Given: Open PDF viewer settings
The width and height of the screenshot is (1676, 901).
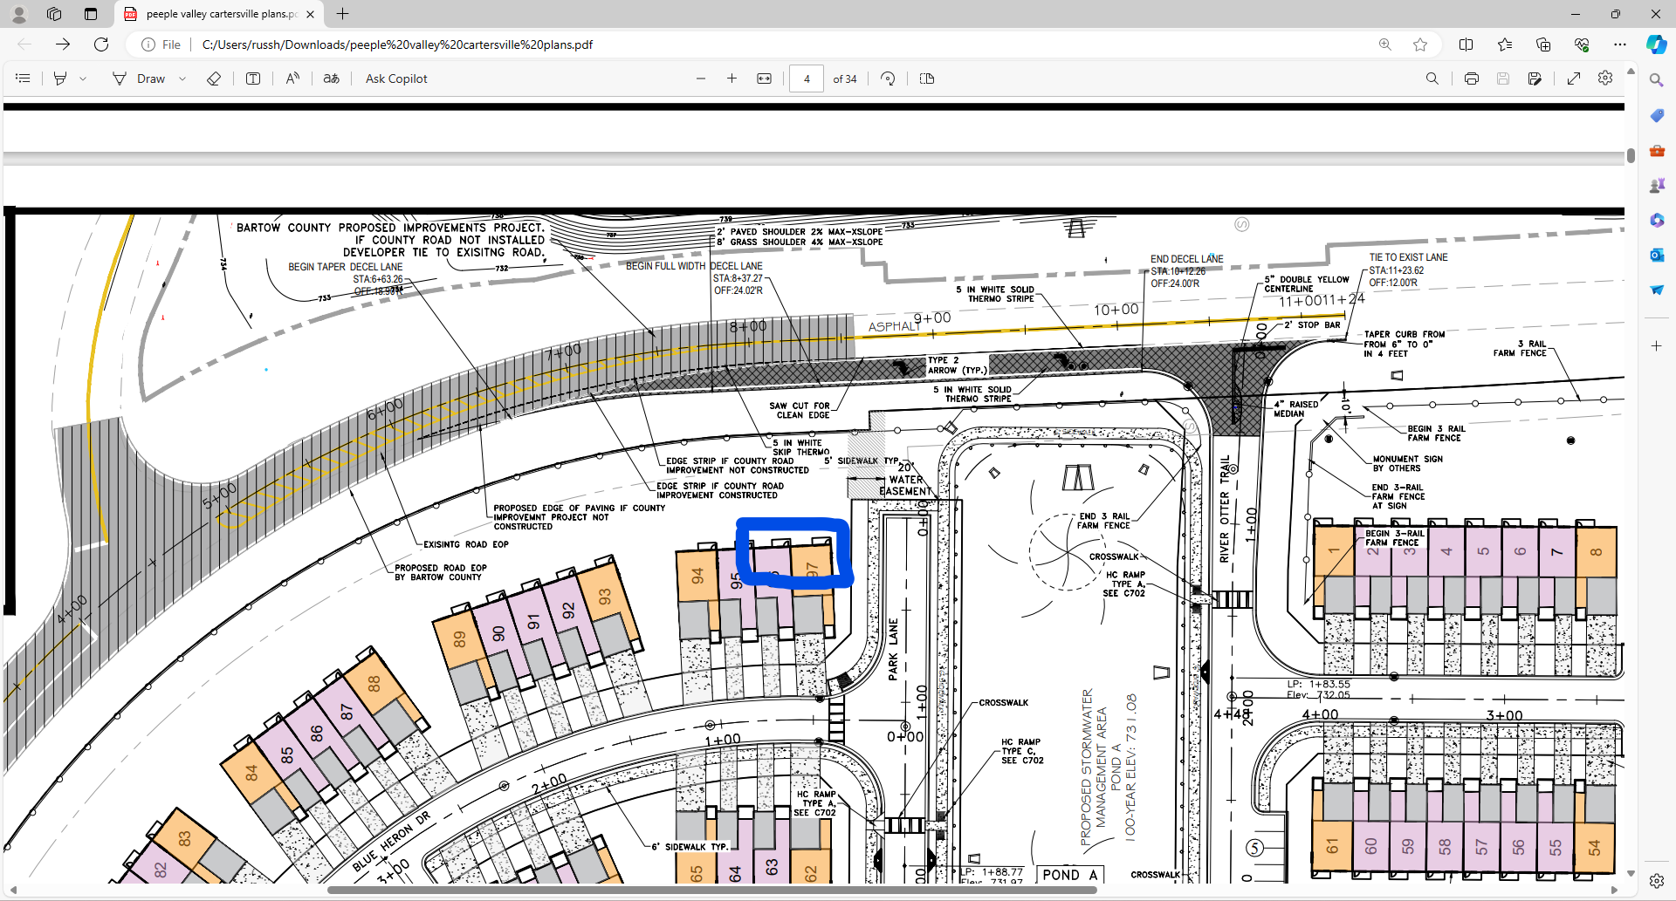Looking at the screenshot, I should (1605, 78).
